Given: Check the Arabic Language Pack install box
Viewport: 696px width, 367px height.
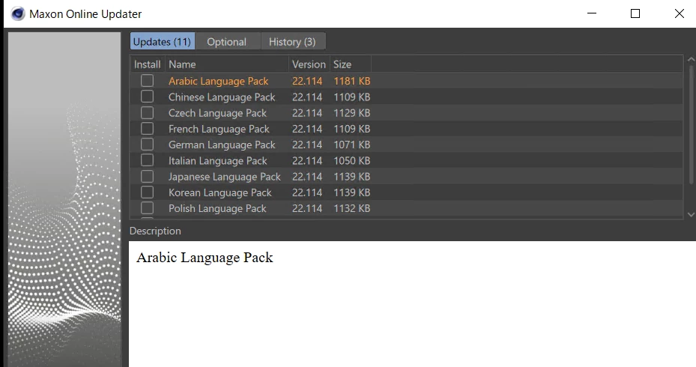Looking at the screenshot, I should 147,81.
